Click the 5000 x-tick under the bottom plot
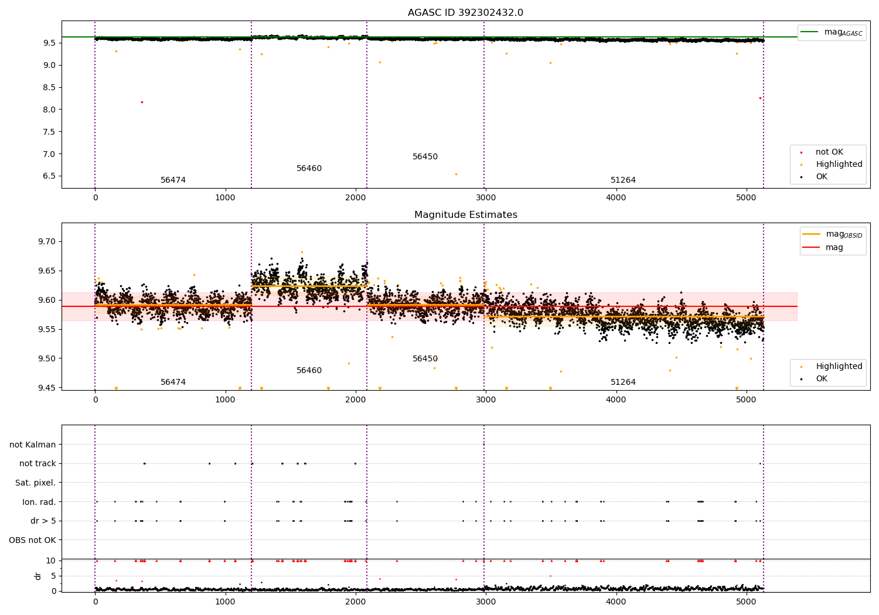The image size is (879, 615). (x=746, y=602)
